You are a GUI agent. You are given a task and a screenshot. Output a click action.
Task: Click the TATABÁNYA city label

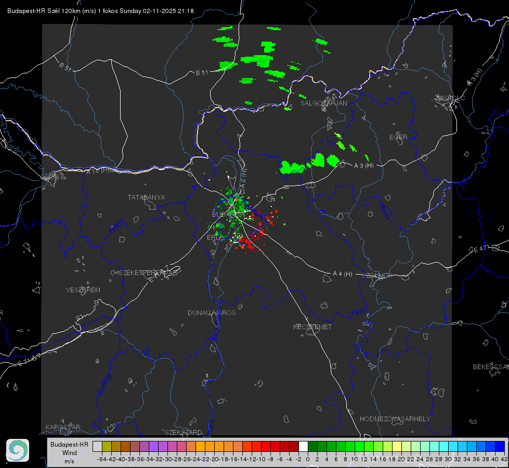click(x=146, y=198)
